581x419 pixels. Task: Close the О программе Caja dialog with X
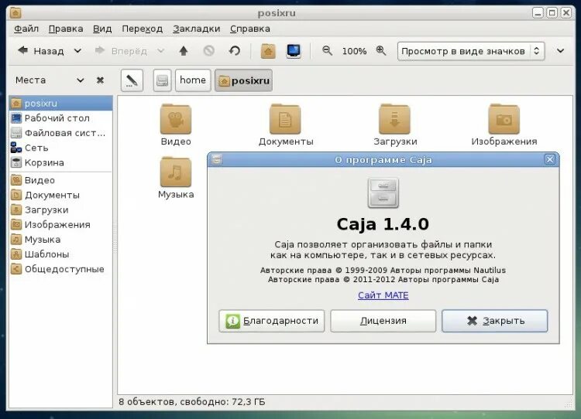pos(550,159)
